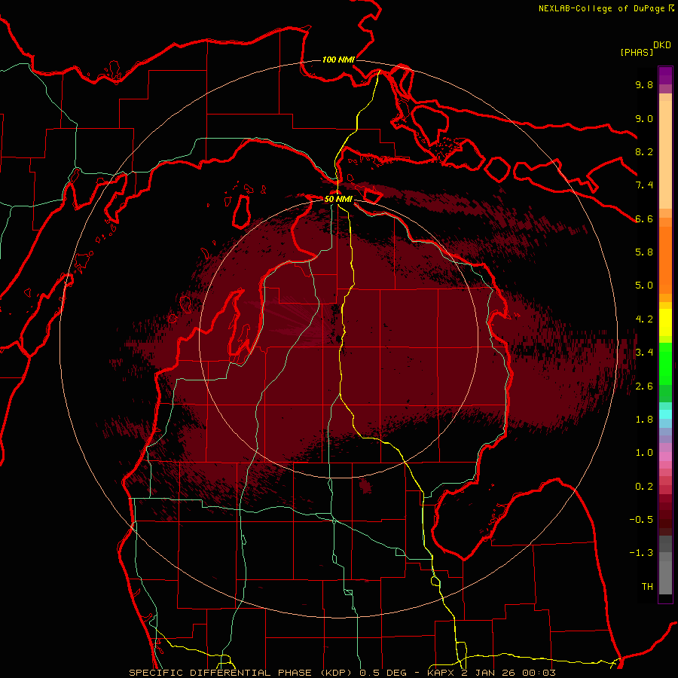Click the 3.4 scale value
The height and width of the screenshot is (678, 678).
pyautogui.click(x=644, y=353)
